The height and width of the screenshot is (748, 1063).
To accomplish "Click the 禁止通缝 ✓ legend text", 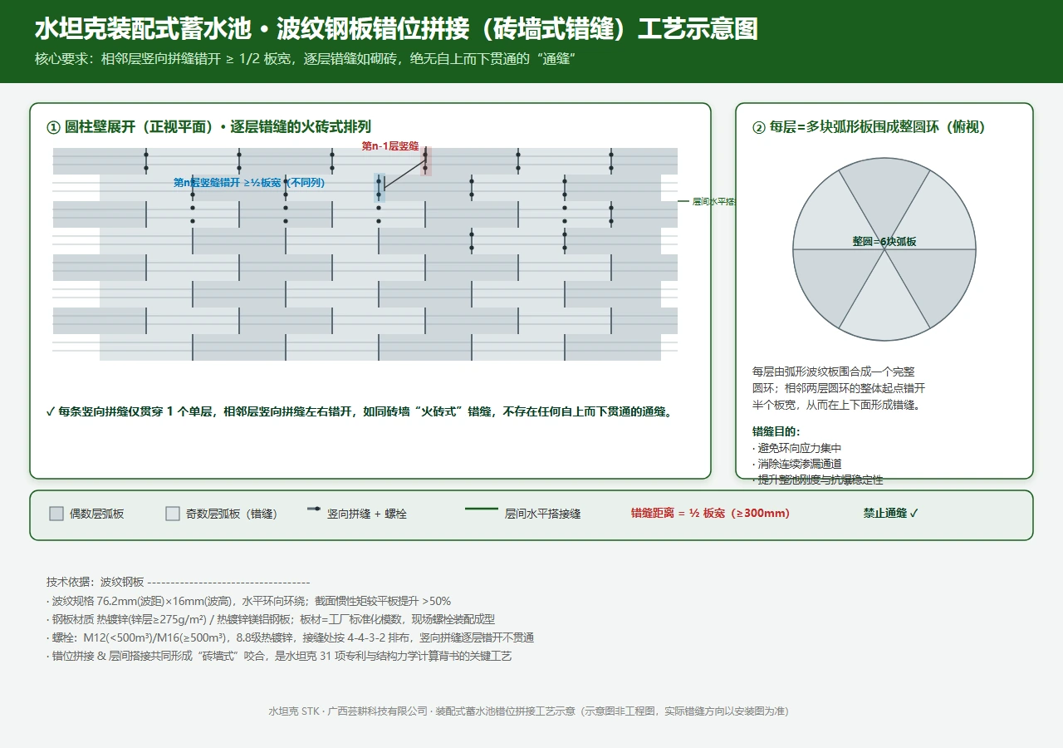I will (x=891, y=514).
